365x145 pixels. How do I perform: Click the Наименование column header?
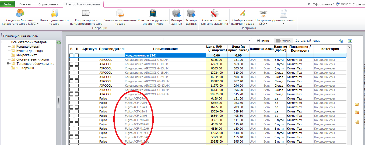click(x=165, y=49)
